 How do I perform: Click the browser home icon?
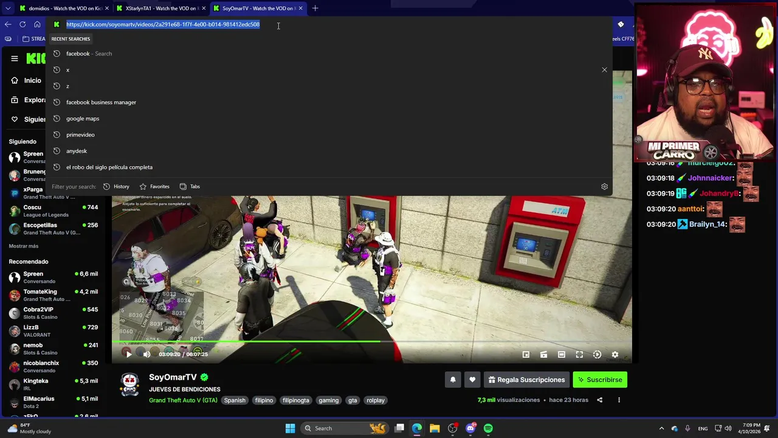[37, 24]
